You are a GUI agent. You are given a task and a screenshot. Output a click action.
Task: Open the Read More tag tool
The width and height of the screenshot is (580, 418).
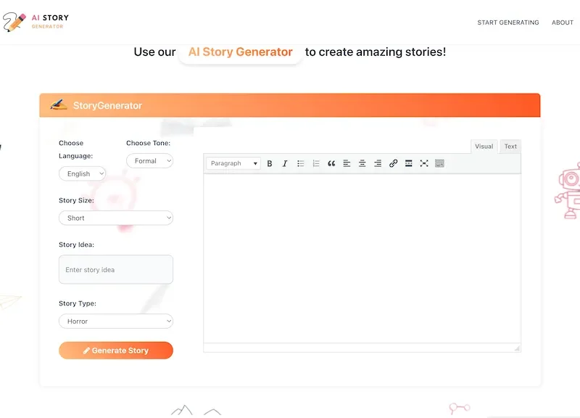coord(408,163)
